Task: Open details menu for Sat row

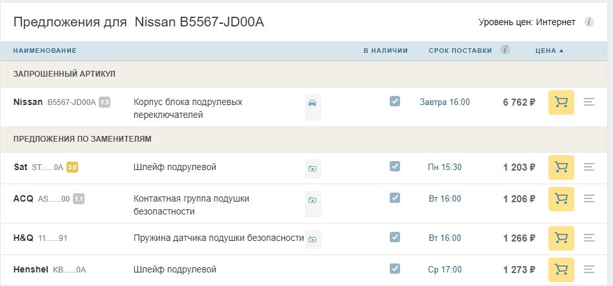Action: tap(588, 167)
